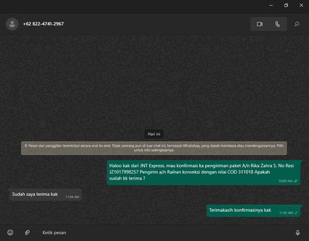Check the 11:05 AM message timestamp
The height and width of the screenshot is (241, 309).
tap(286, 213)
